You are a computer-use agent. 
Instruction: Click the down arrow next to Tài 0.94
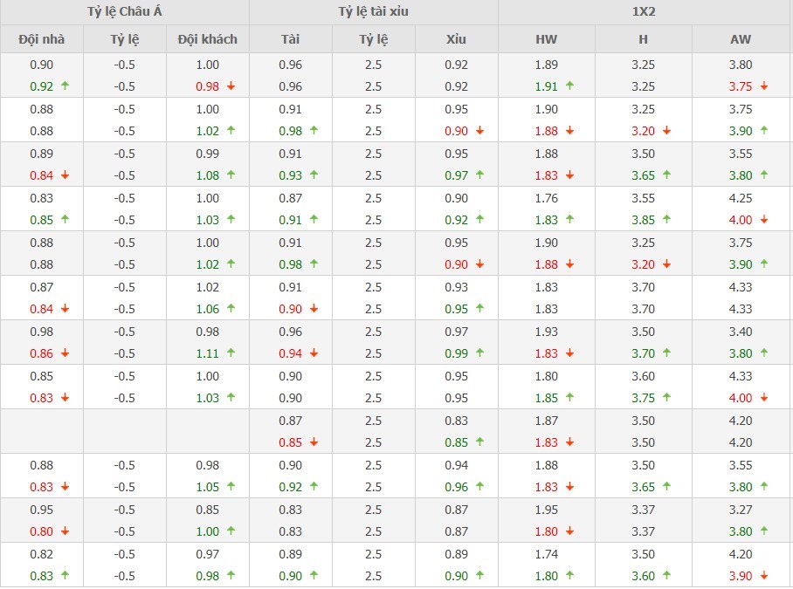pyautogui.click(x=314, y=353)
